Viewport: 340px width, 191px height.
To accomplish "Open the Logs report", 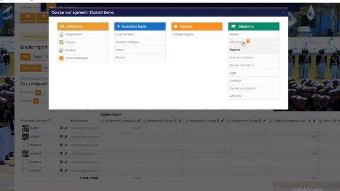I will [233, 73].
